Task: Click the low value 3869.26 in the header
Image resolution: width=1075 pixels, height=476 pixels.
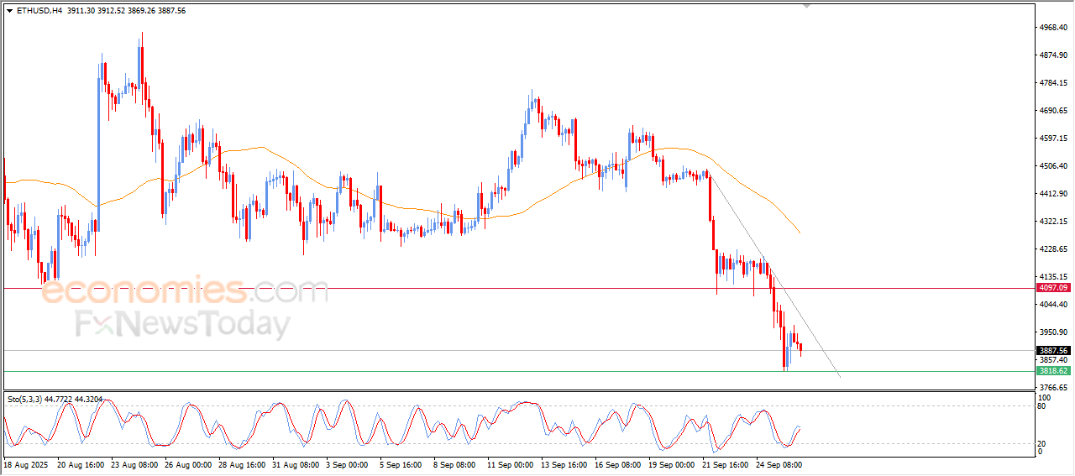Action: [x=141, y=11]
